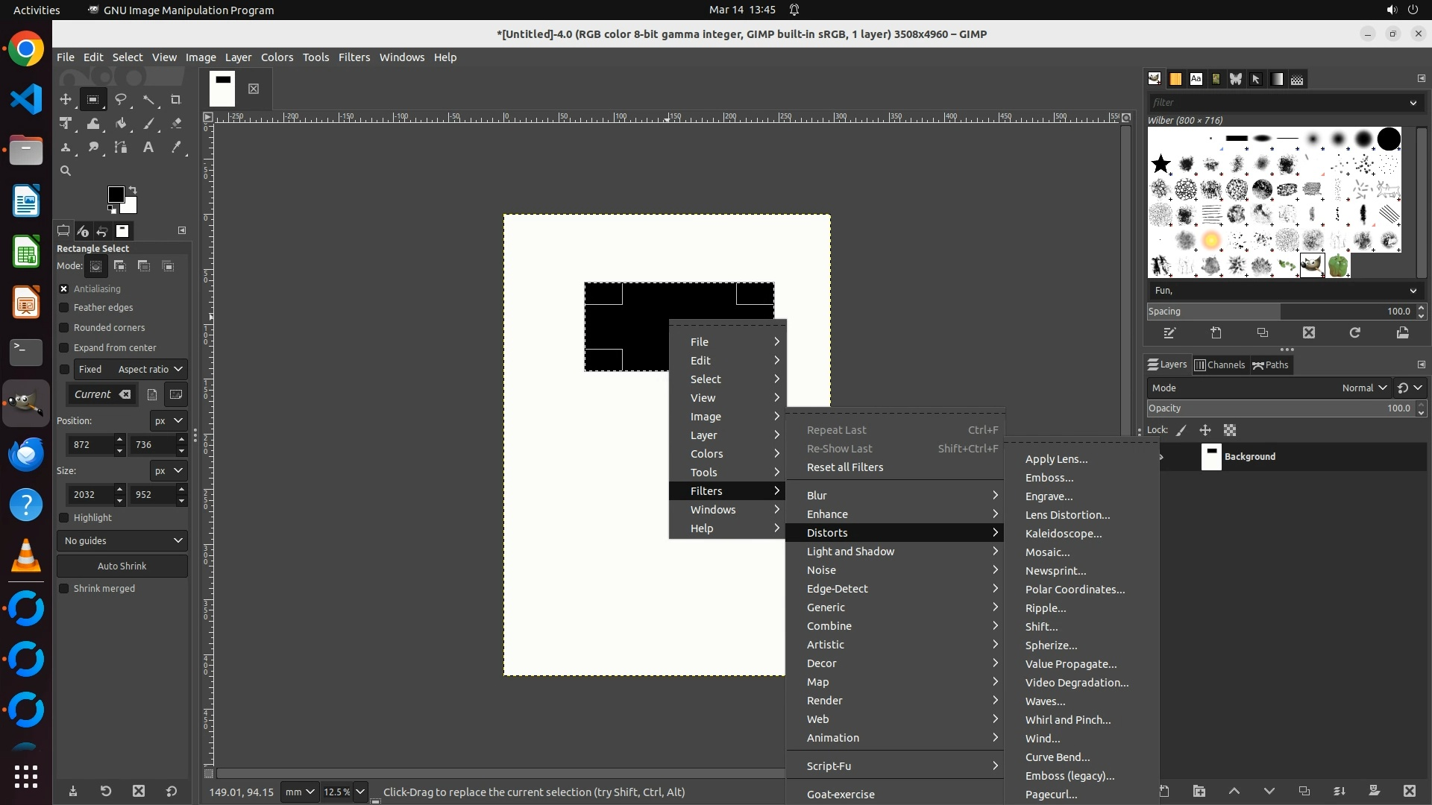This screenshot has width=1432, height=805.
Task: Select the Clone stamp tool
Action: (66, 148)
